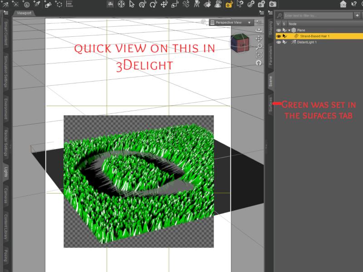Create a new null object
Screen dimensions: 363x272
59,4
